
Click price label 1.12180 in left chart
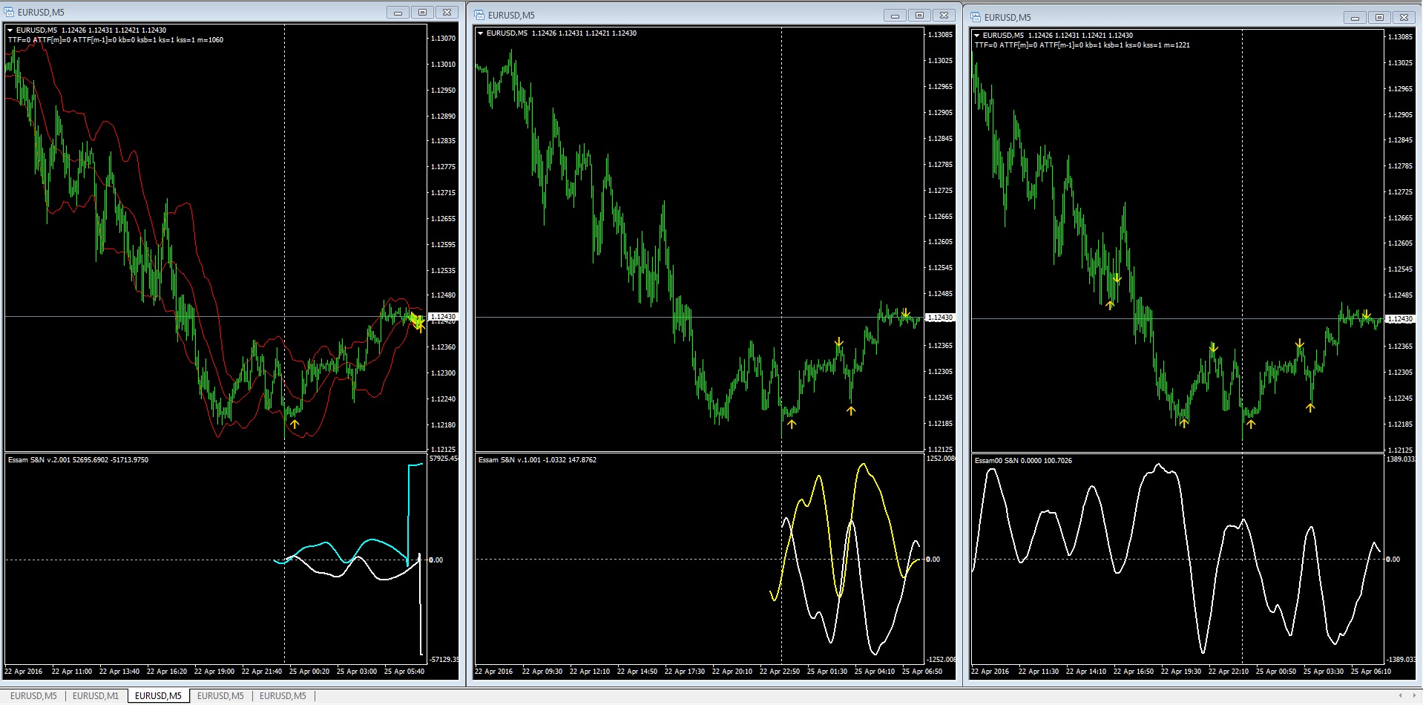tap(443, 425)
